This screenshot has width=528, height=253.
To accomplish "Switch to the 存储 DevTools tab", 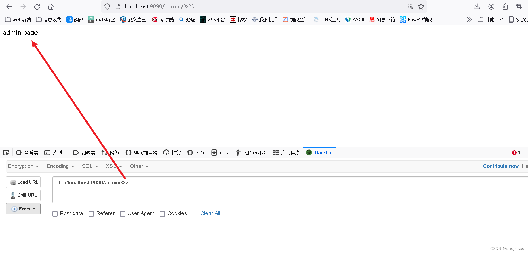I will coord(220,152).
